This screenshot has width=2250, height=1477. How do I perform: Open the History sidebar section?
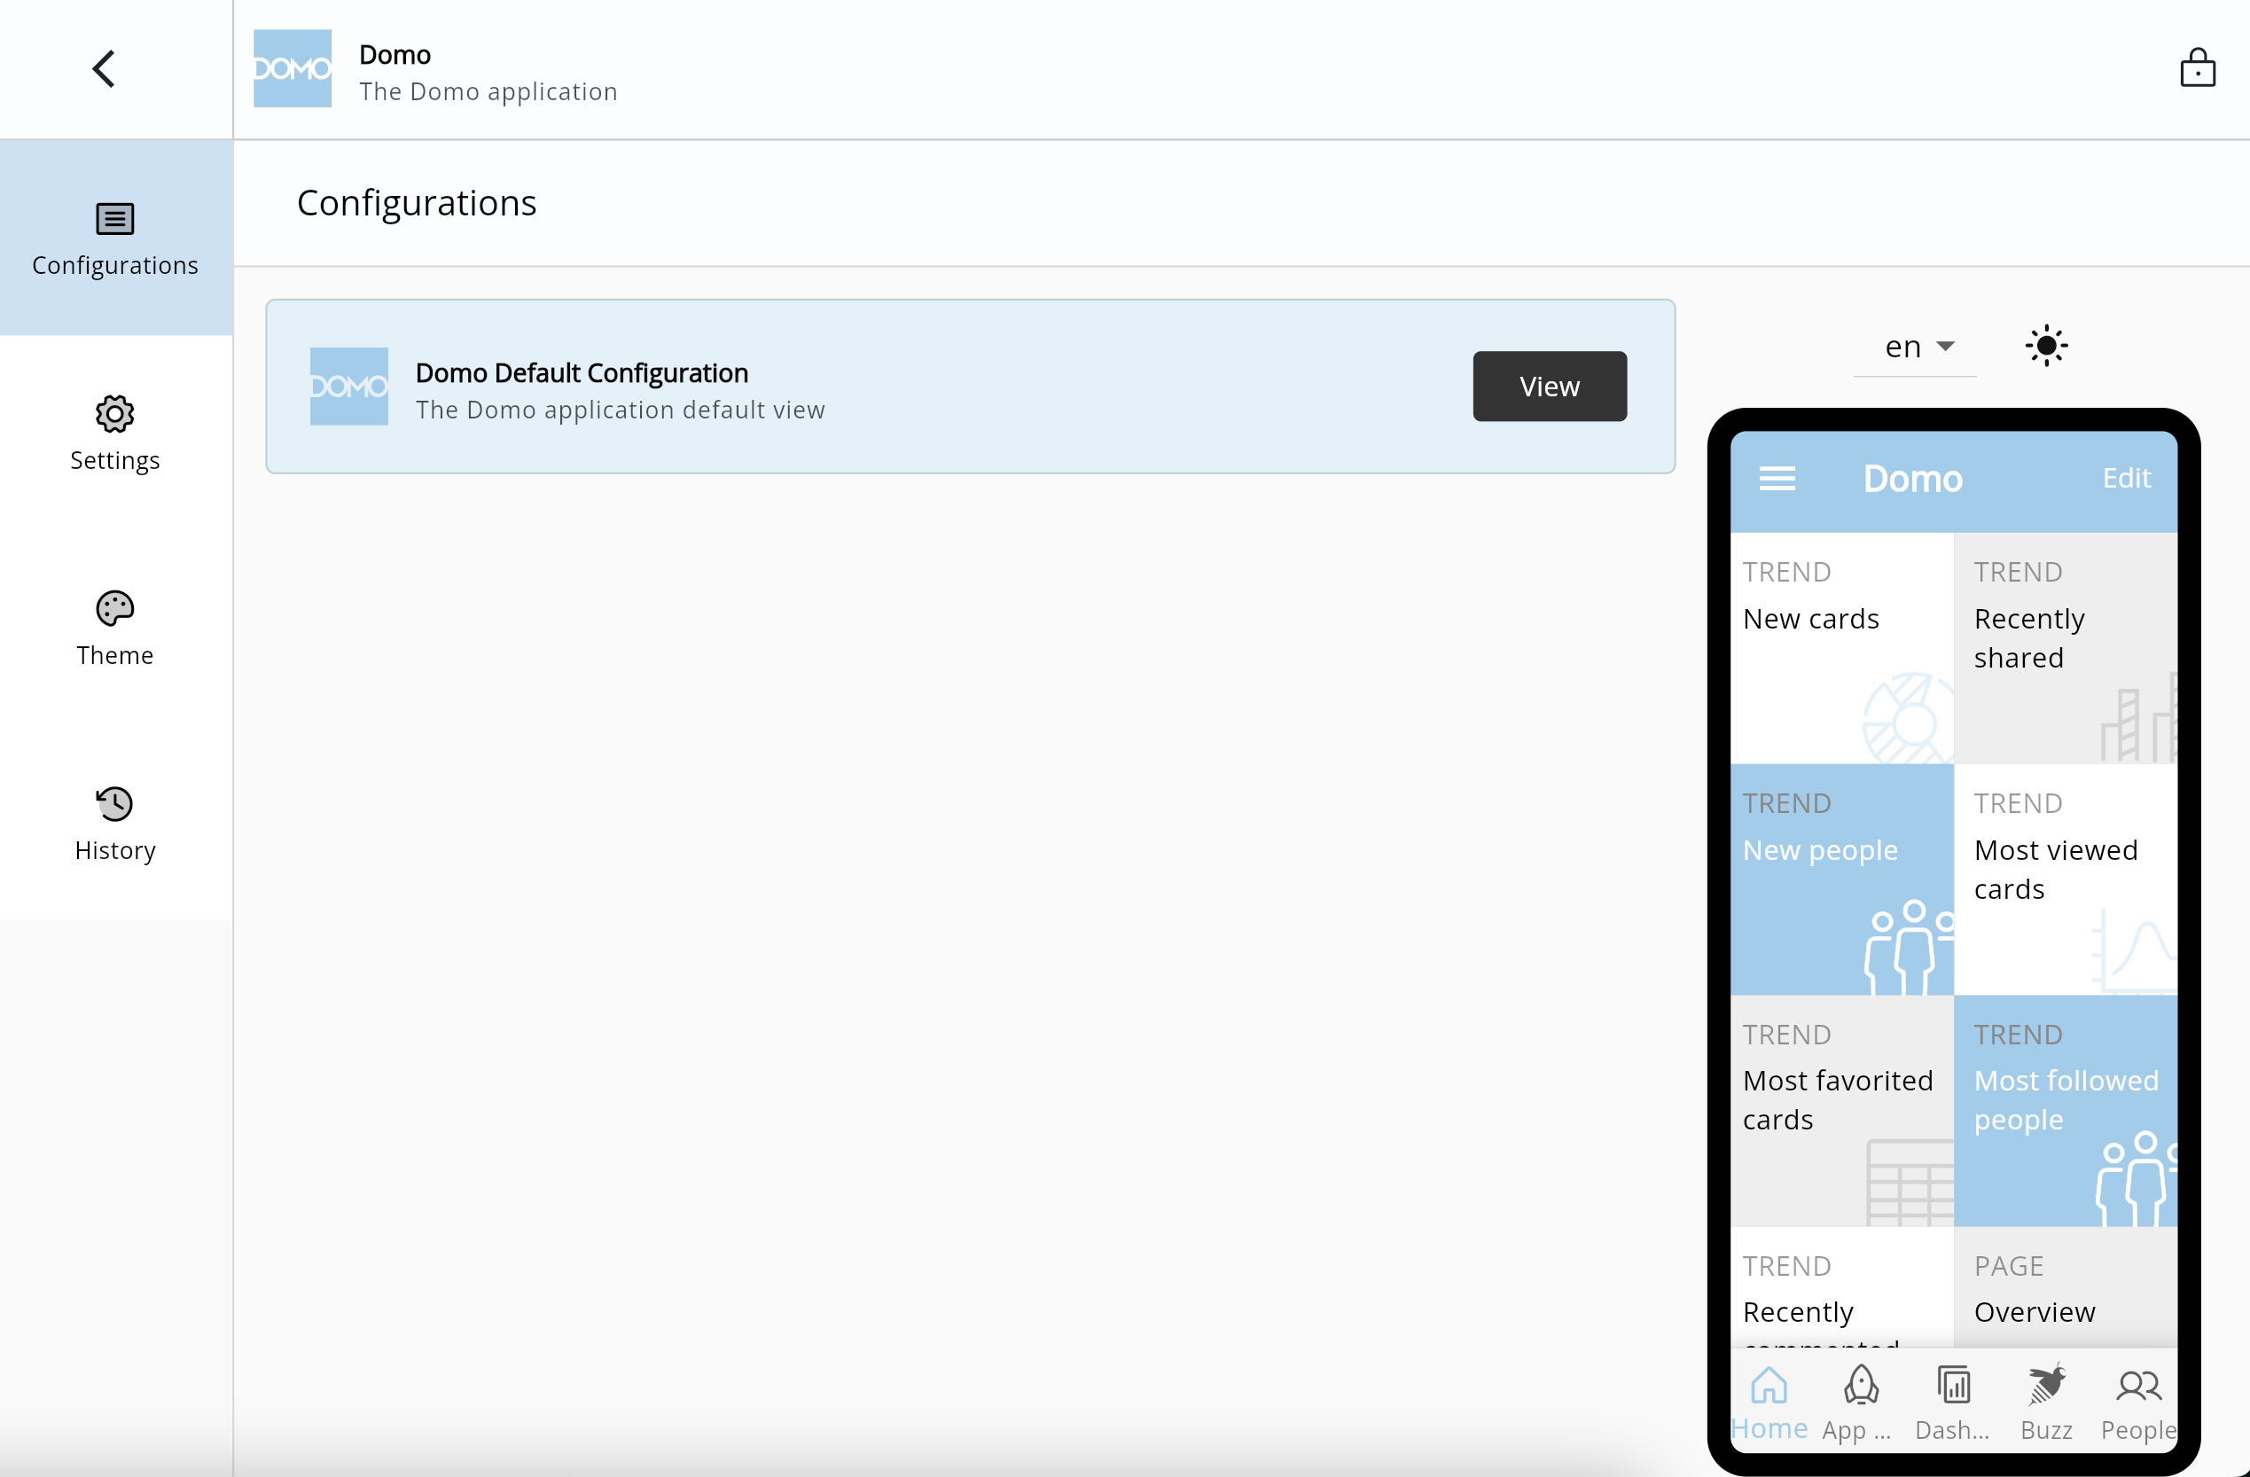[115, 824]
